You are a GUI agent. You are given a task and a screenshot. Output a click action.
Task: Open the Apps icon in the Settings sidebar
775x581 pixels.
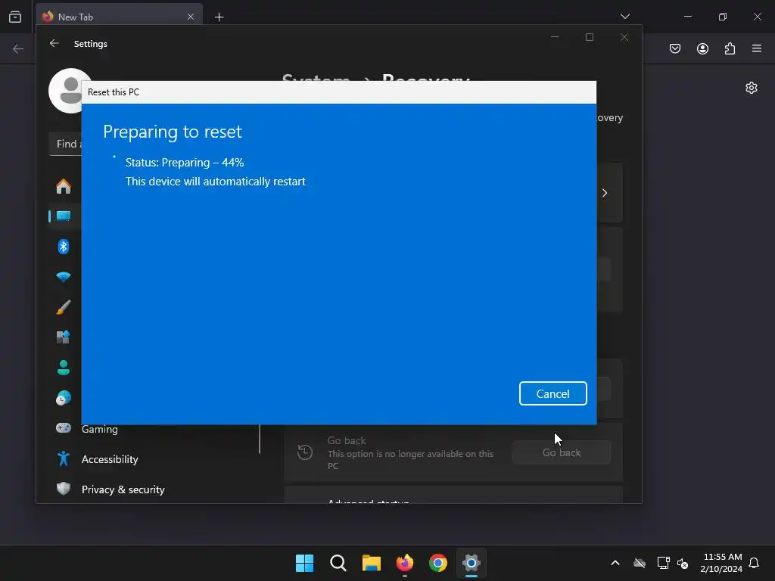point(64,337)
